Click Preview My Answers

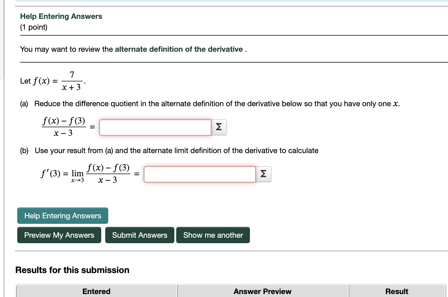[59, 235]
